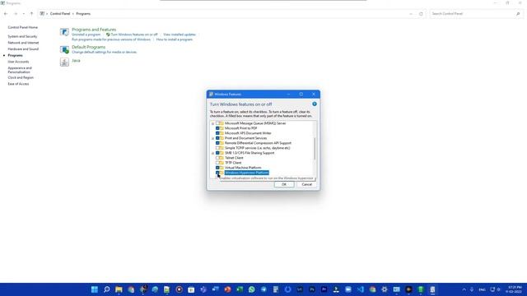This screenshot has width=527, height=296.
Task: Expand SMB 1.0/CIFS File Sharing Support node
Action: point(212,153)
